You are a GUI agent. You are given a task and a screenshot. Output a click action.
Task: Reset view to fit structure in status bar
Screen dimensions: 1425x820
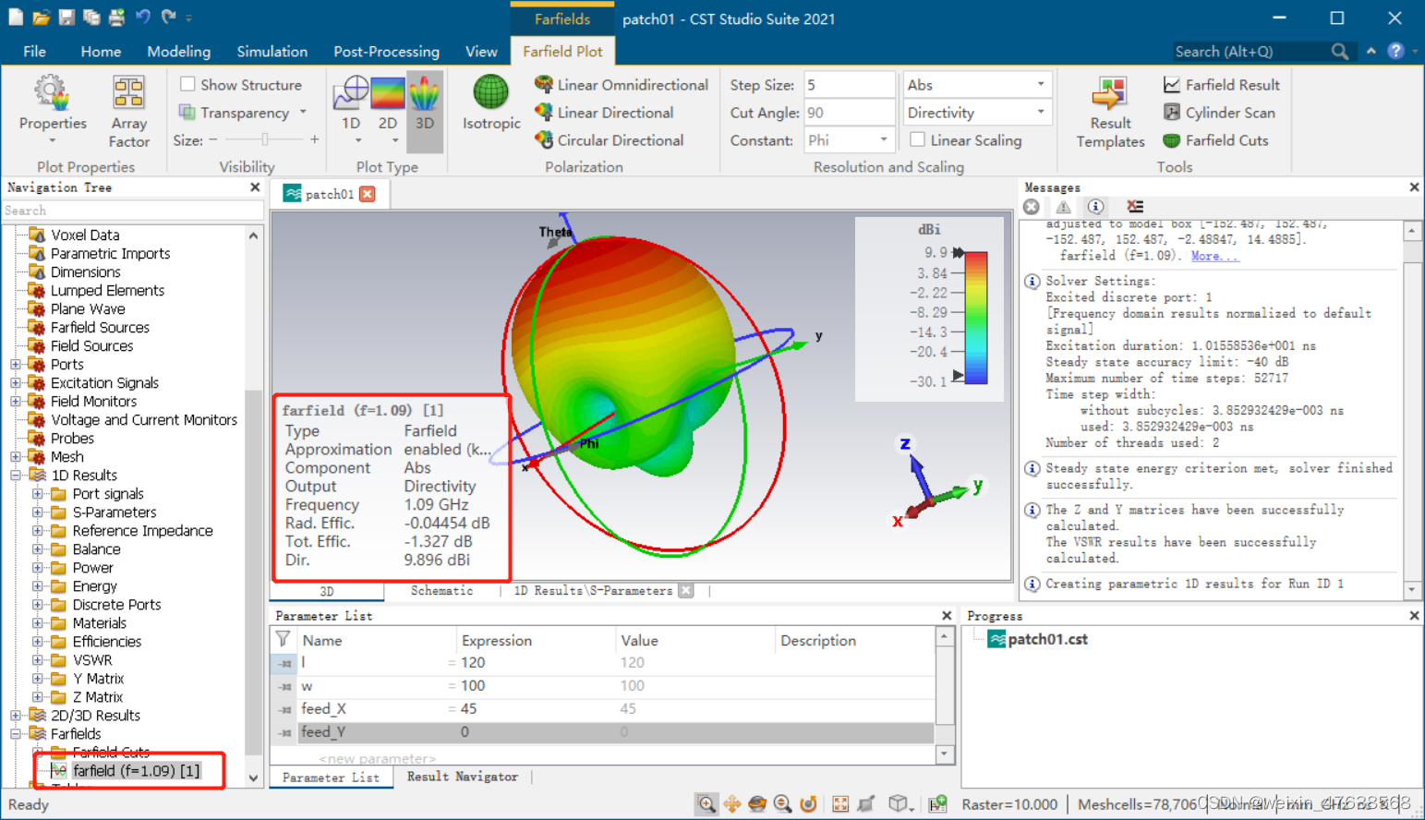point(840,804)
